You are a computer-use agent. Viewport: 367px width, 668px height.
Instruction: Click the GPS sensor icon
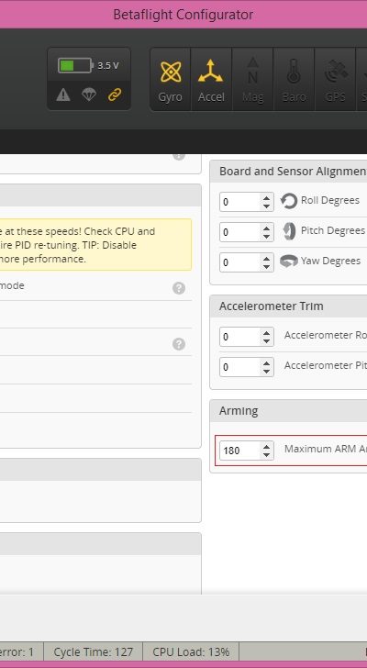click(x=335, y=80)
